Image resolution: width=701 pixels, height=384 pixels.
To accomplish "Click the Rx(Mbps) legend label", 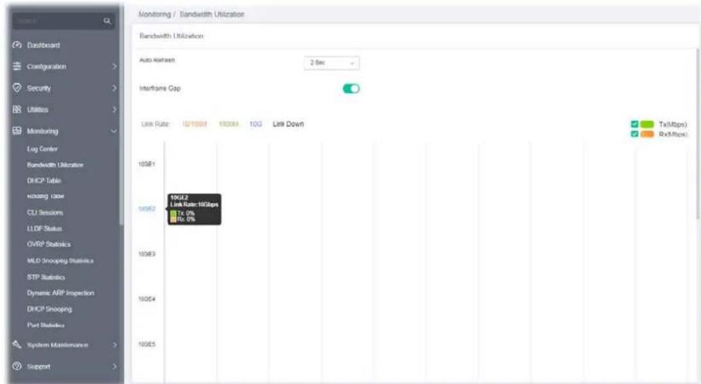I will point(673,134).
